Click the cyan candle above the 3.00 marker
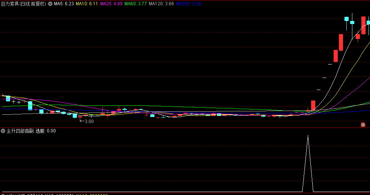 (75, 115)
